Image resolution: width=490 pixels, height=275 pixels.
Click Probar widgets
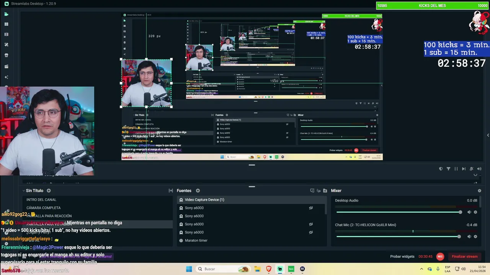402,257
